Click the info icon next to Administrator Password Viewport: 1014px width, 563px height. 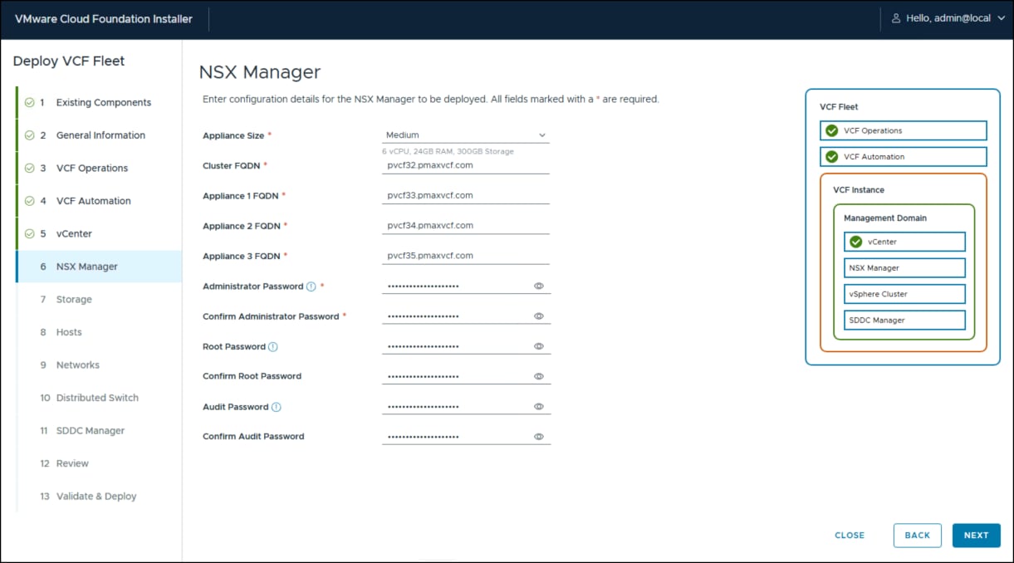click(x=311, y=286)
